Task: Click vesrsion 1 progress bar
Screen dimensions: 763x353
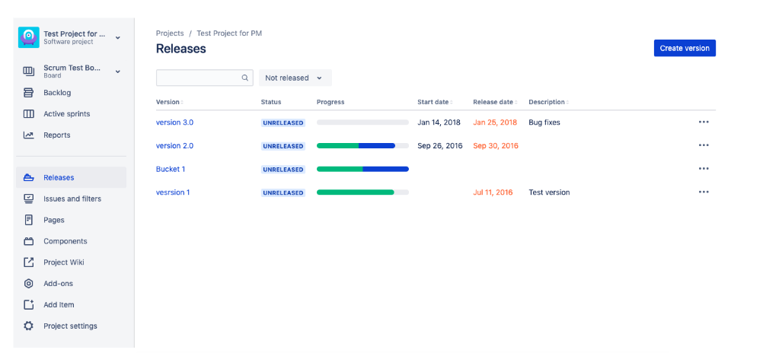Action: click(x=362, y=192)
